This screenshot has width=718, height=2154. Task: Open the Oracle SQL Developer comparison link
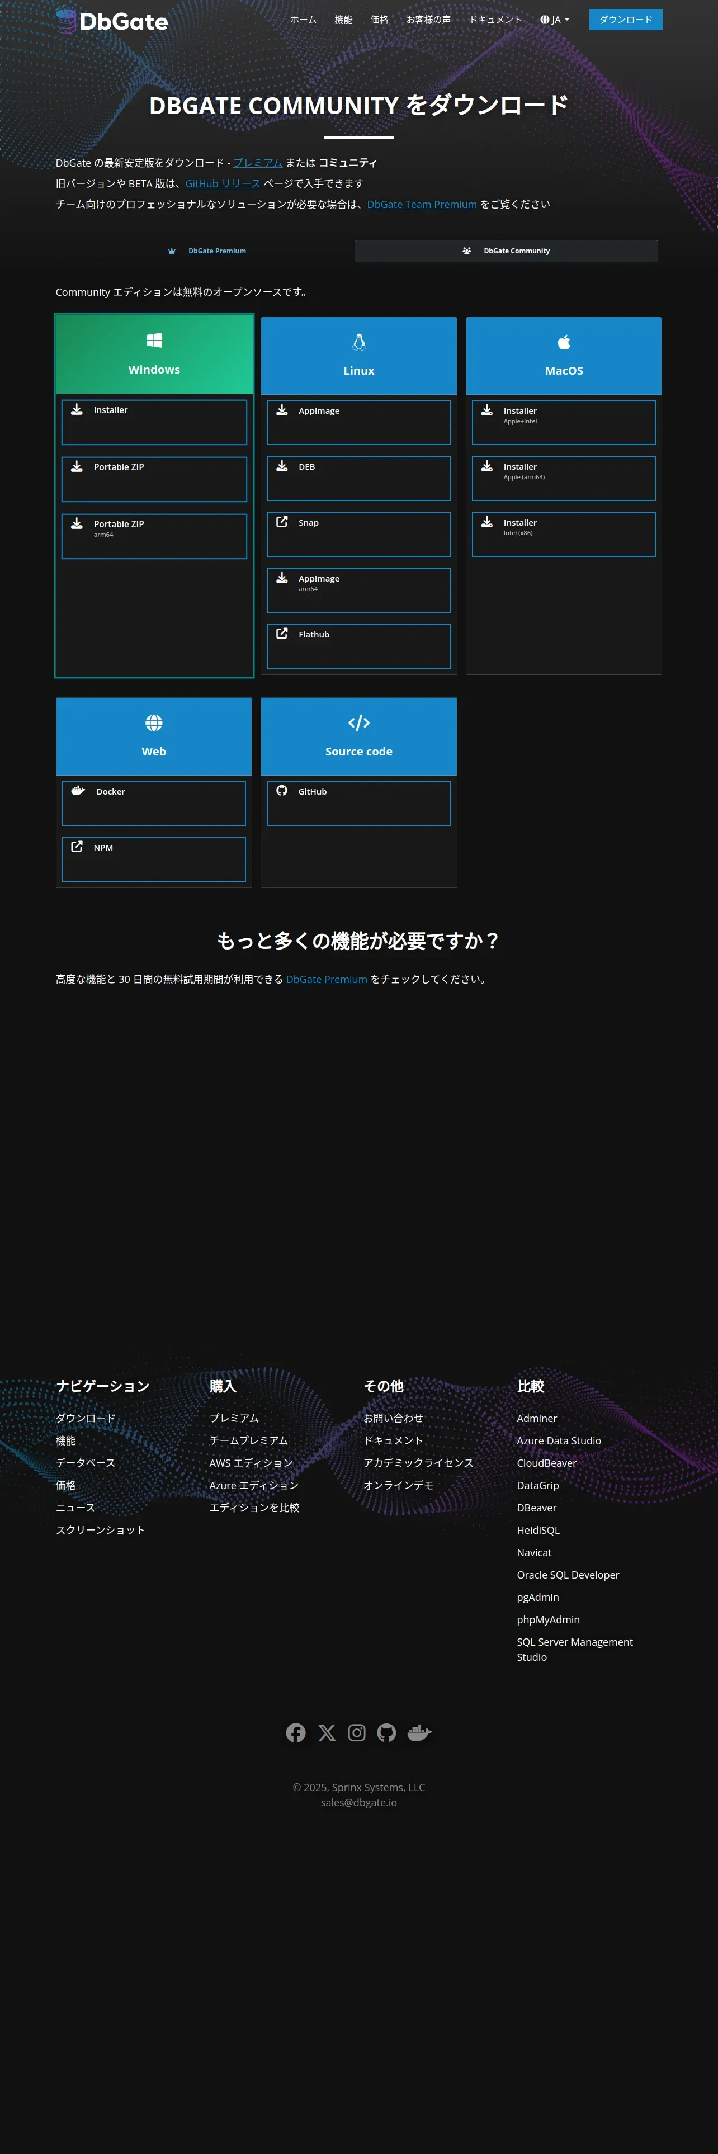[568, 1575]
